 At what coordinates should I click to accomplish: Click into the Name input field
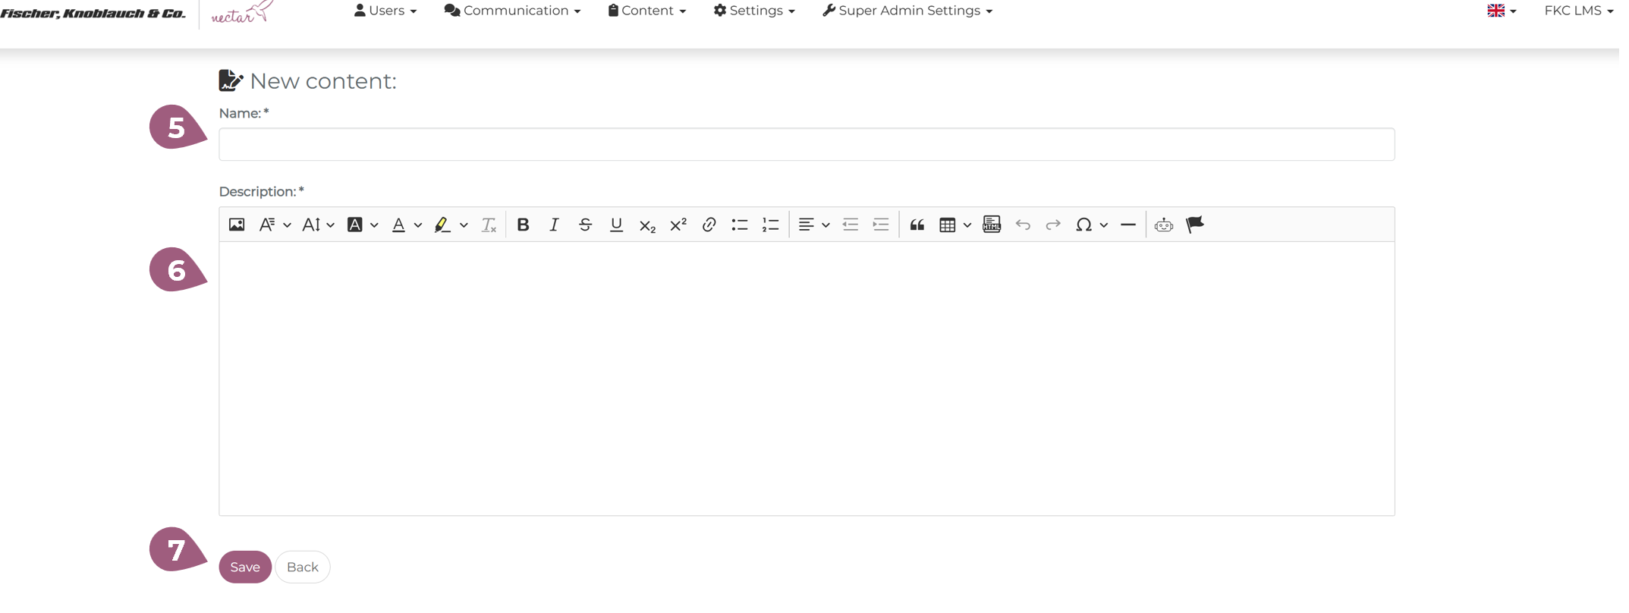[x=806, y=144]
